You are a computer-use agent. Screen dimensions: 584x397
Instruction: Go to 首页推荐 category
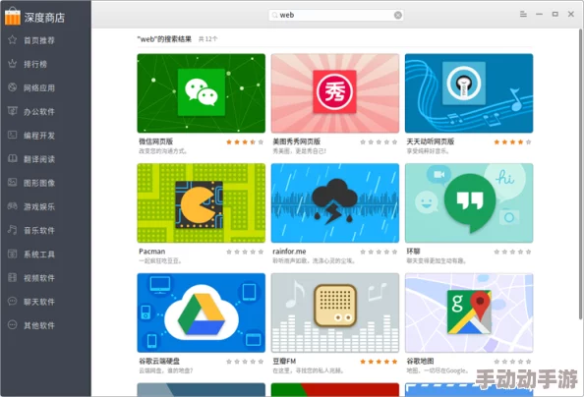[x=39, y=40]
